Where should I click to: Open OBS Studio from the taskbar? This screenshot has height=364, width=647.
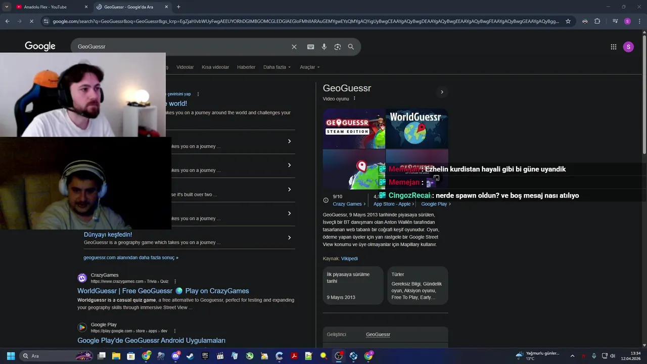(339, 356)
